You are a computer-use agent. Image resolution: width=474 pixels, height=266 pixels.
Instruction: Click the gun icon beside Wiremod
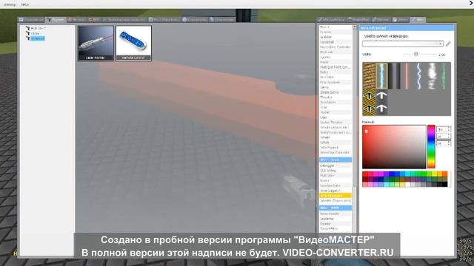(x=28, y=38)
